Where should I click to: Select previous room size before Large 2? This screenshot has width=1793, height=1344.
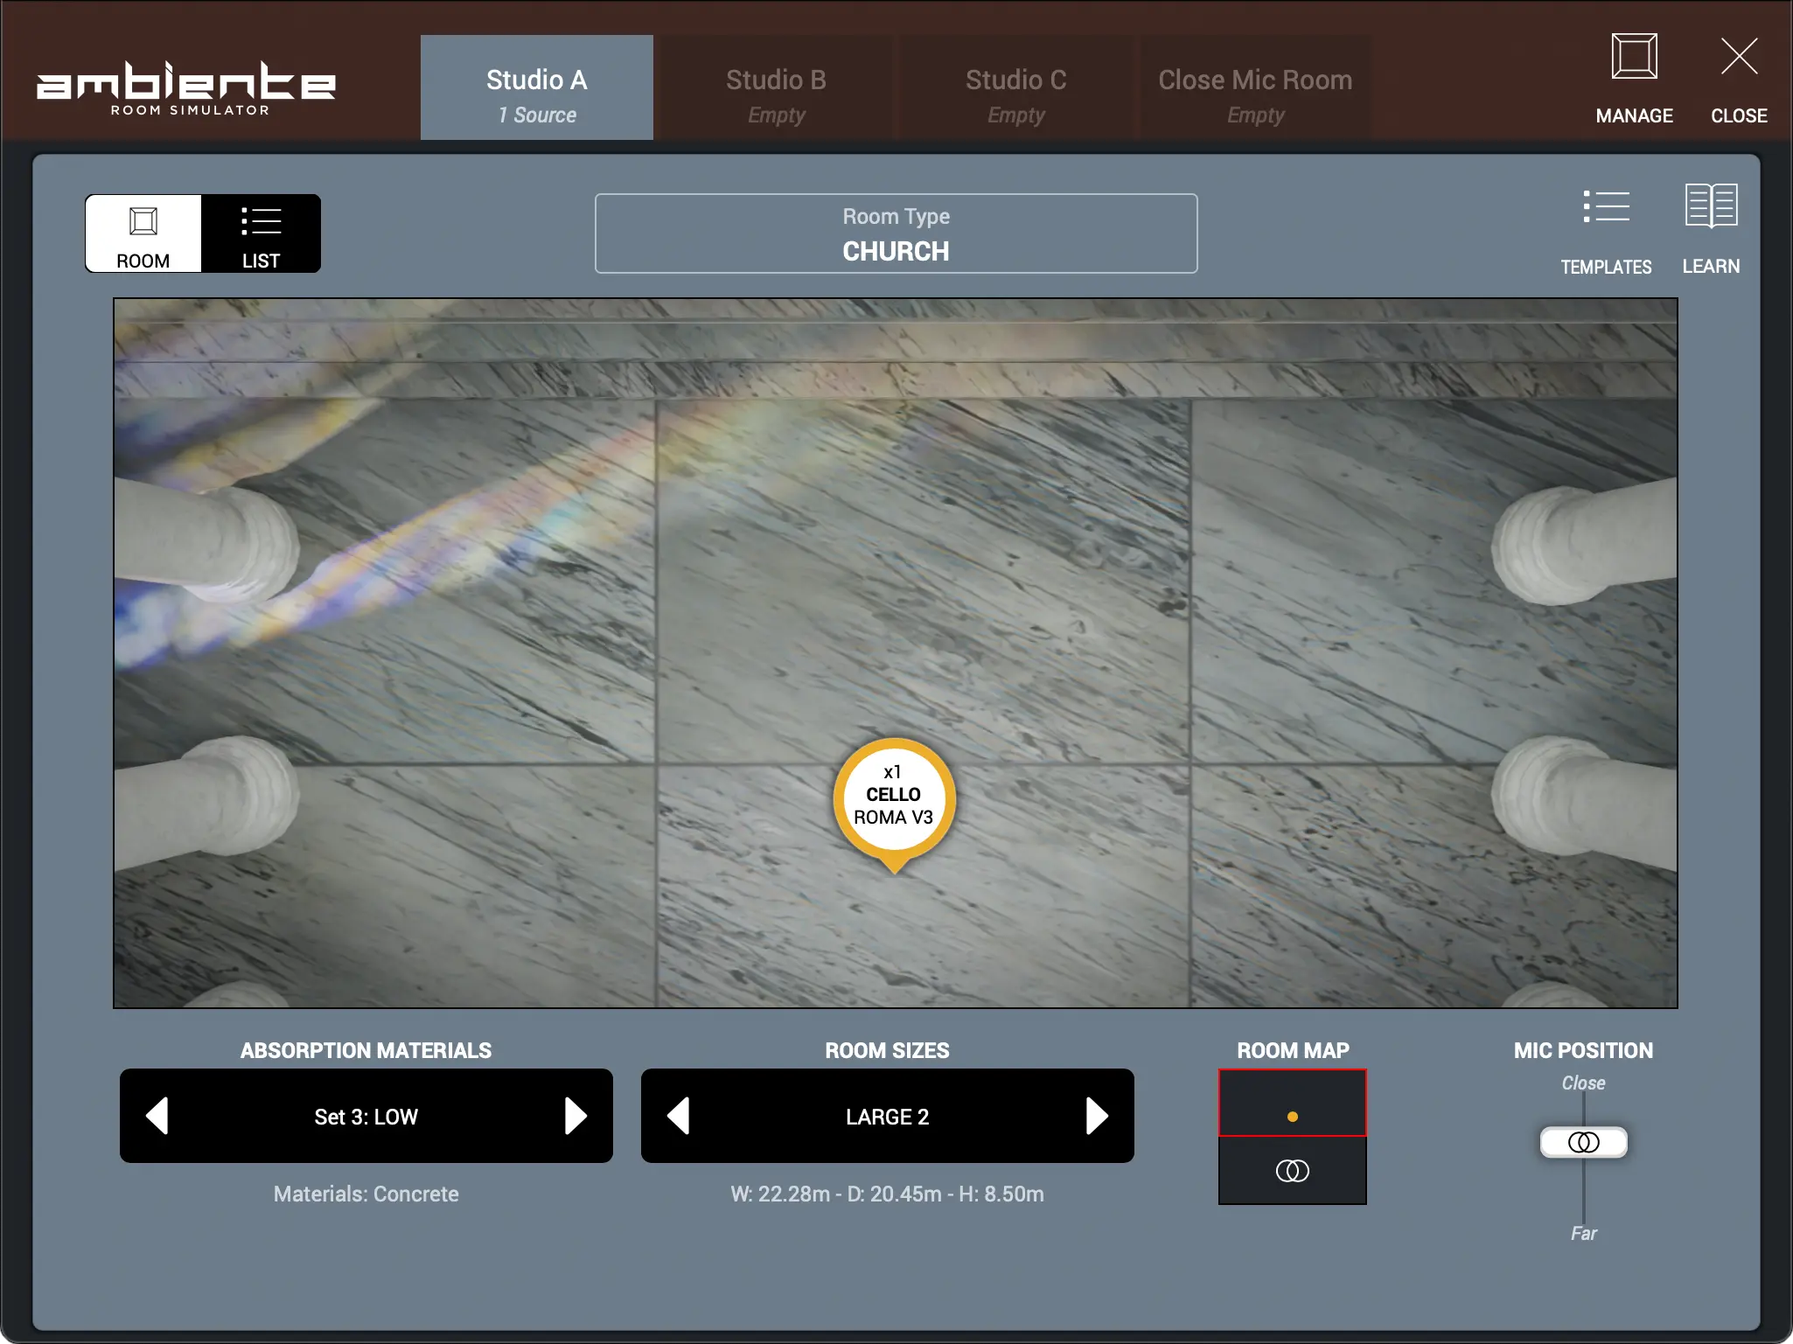point(679,1116)
